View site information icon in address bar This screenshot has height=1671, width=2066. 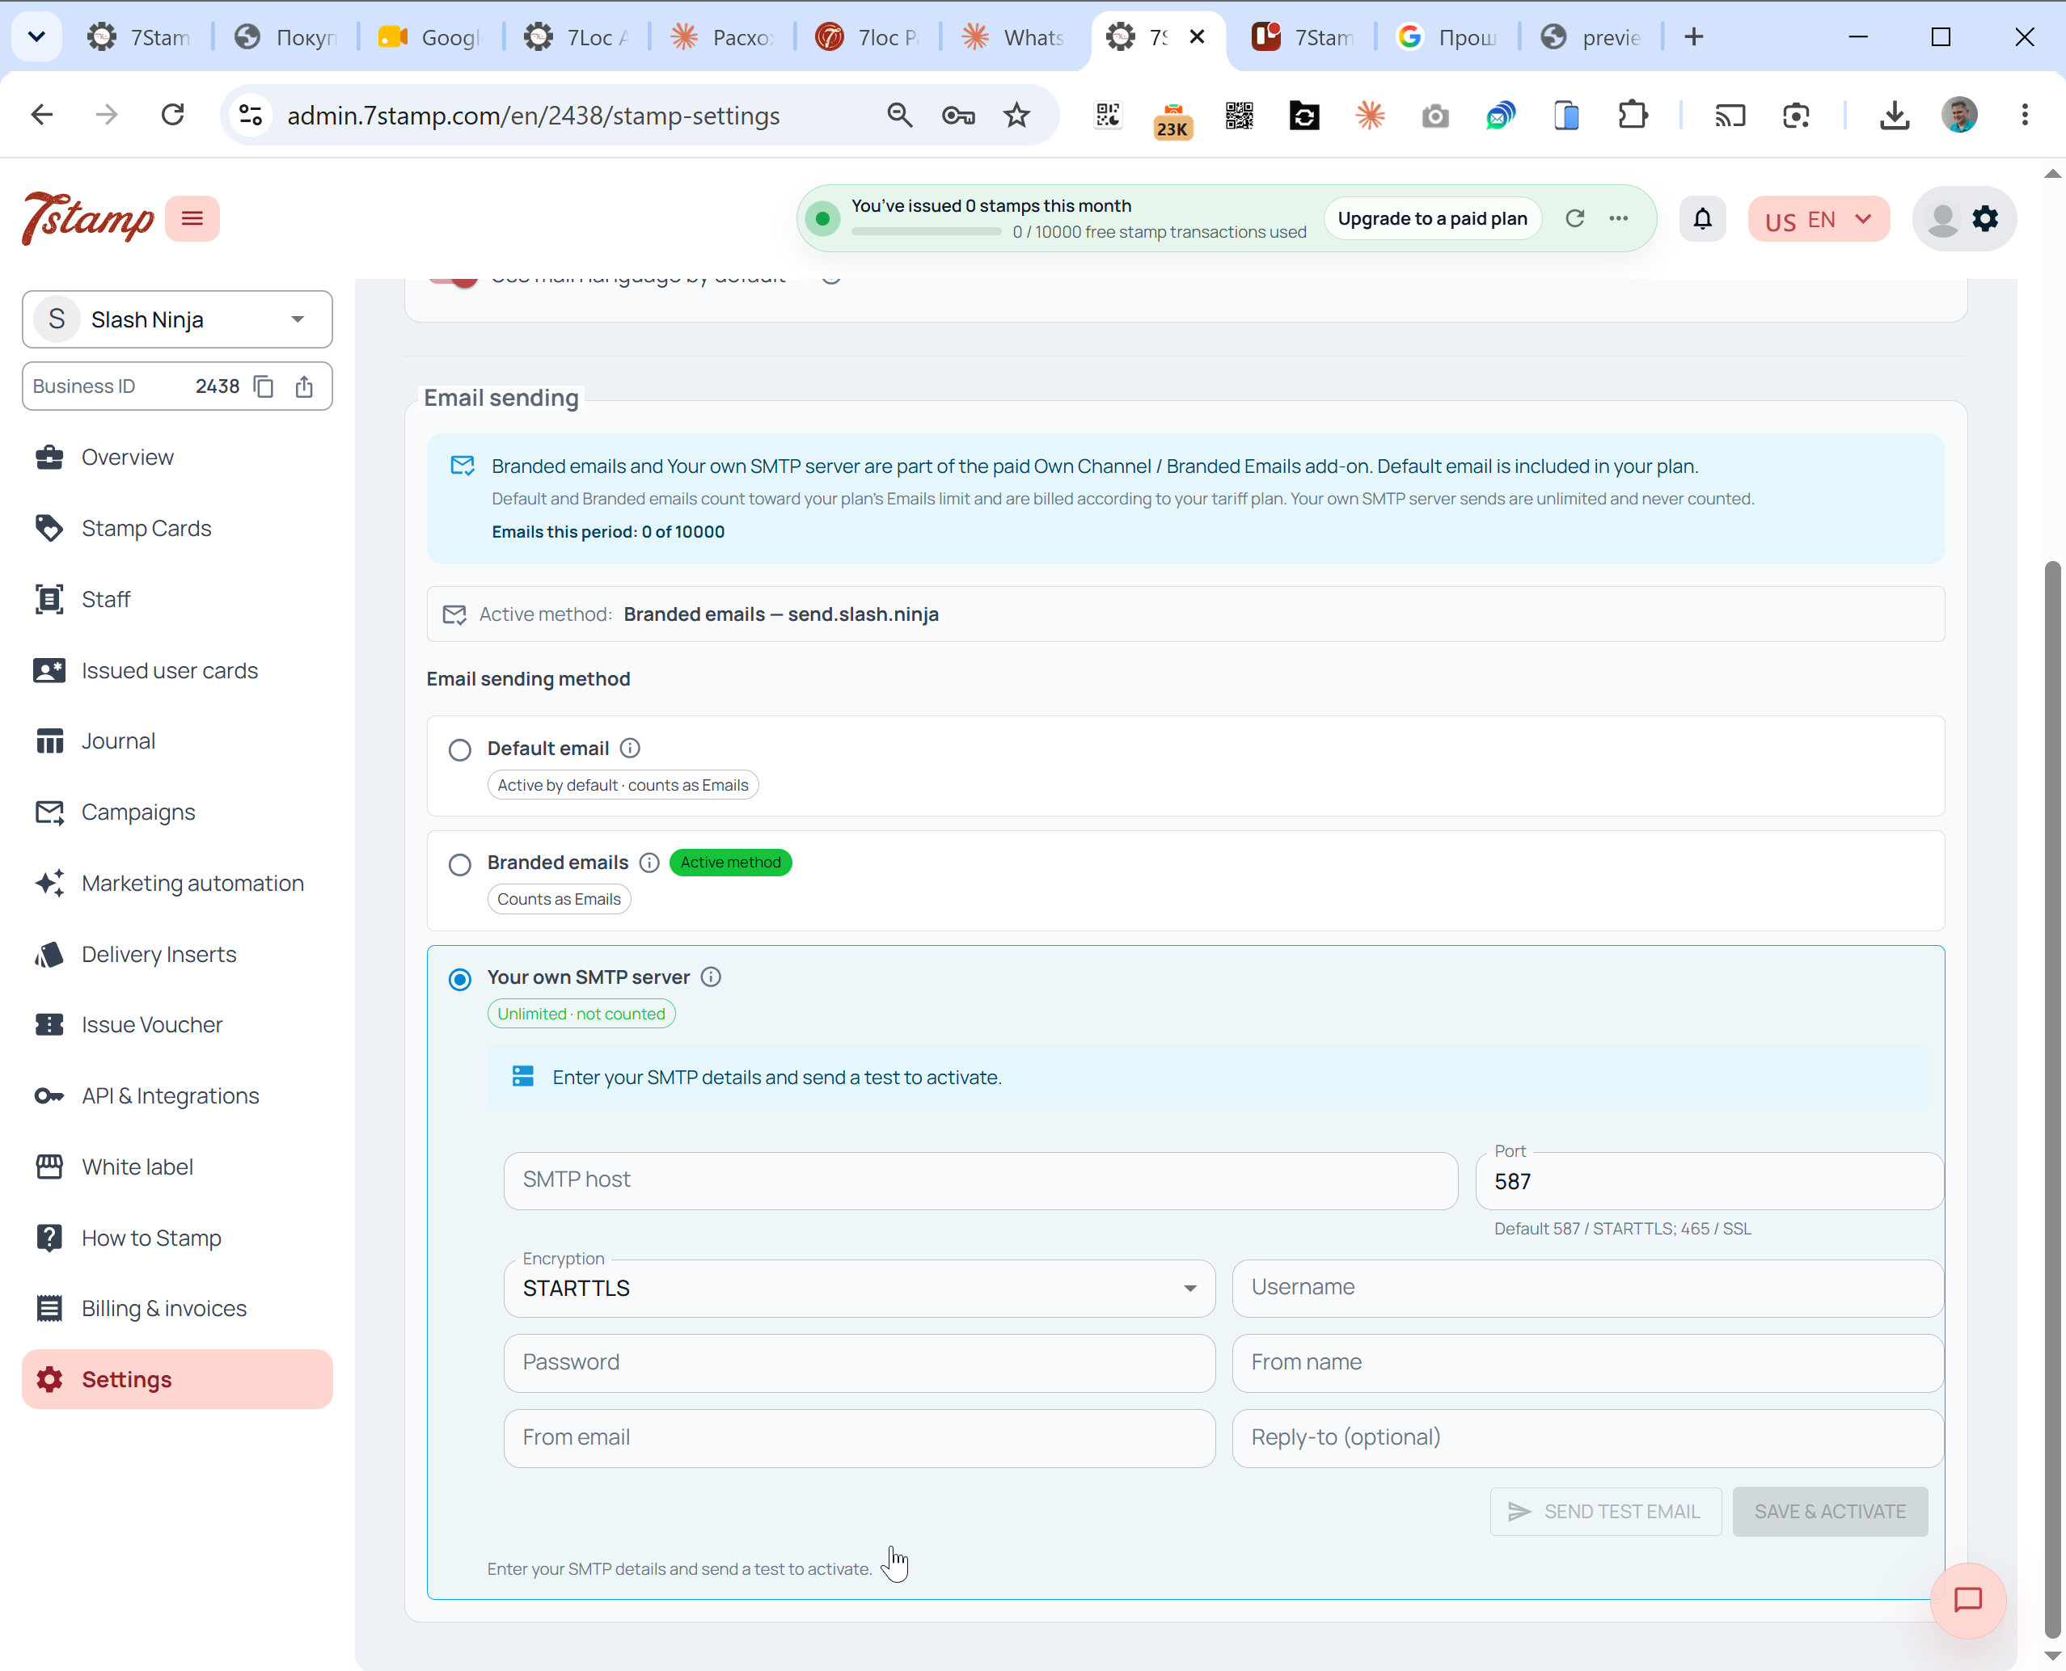[x=251, y=116]
